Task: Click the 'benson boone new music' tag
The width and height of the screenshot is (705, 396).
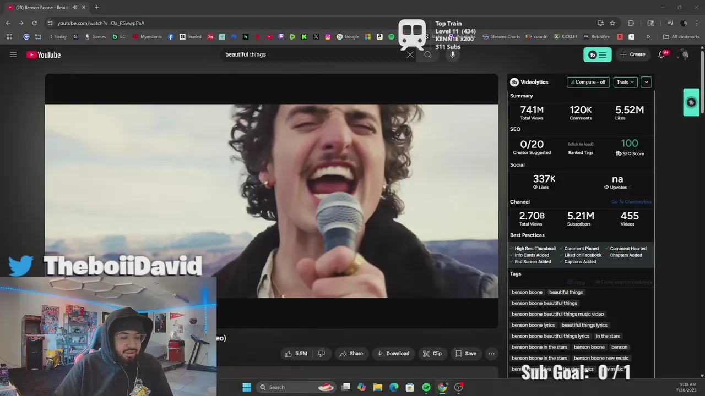Action: point(601,358)
